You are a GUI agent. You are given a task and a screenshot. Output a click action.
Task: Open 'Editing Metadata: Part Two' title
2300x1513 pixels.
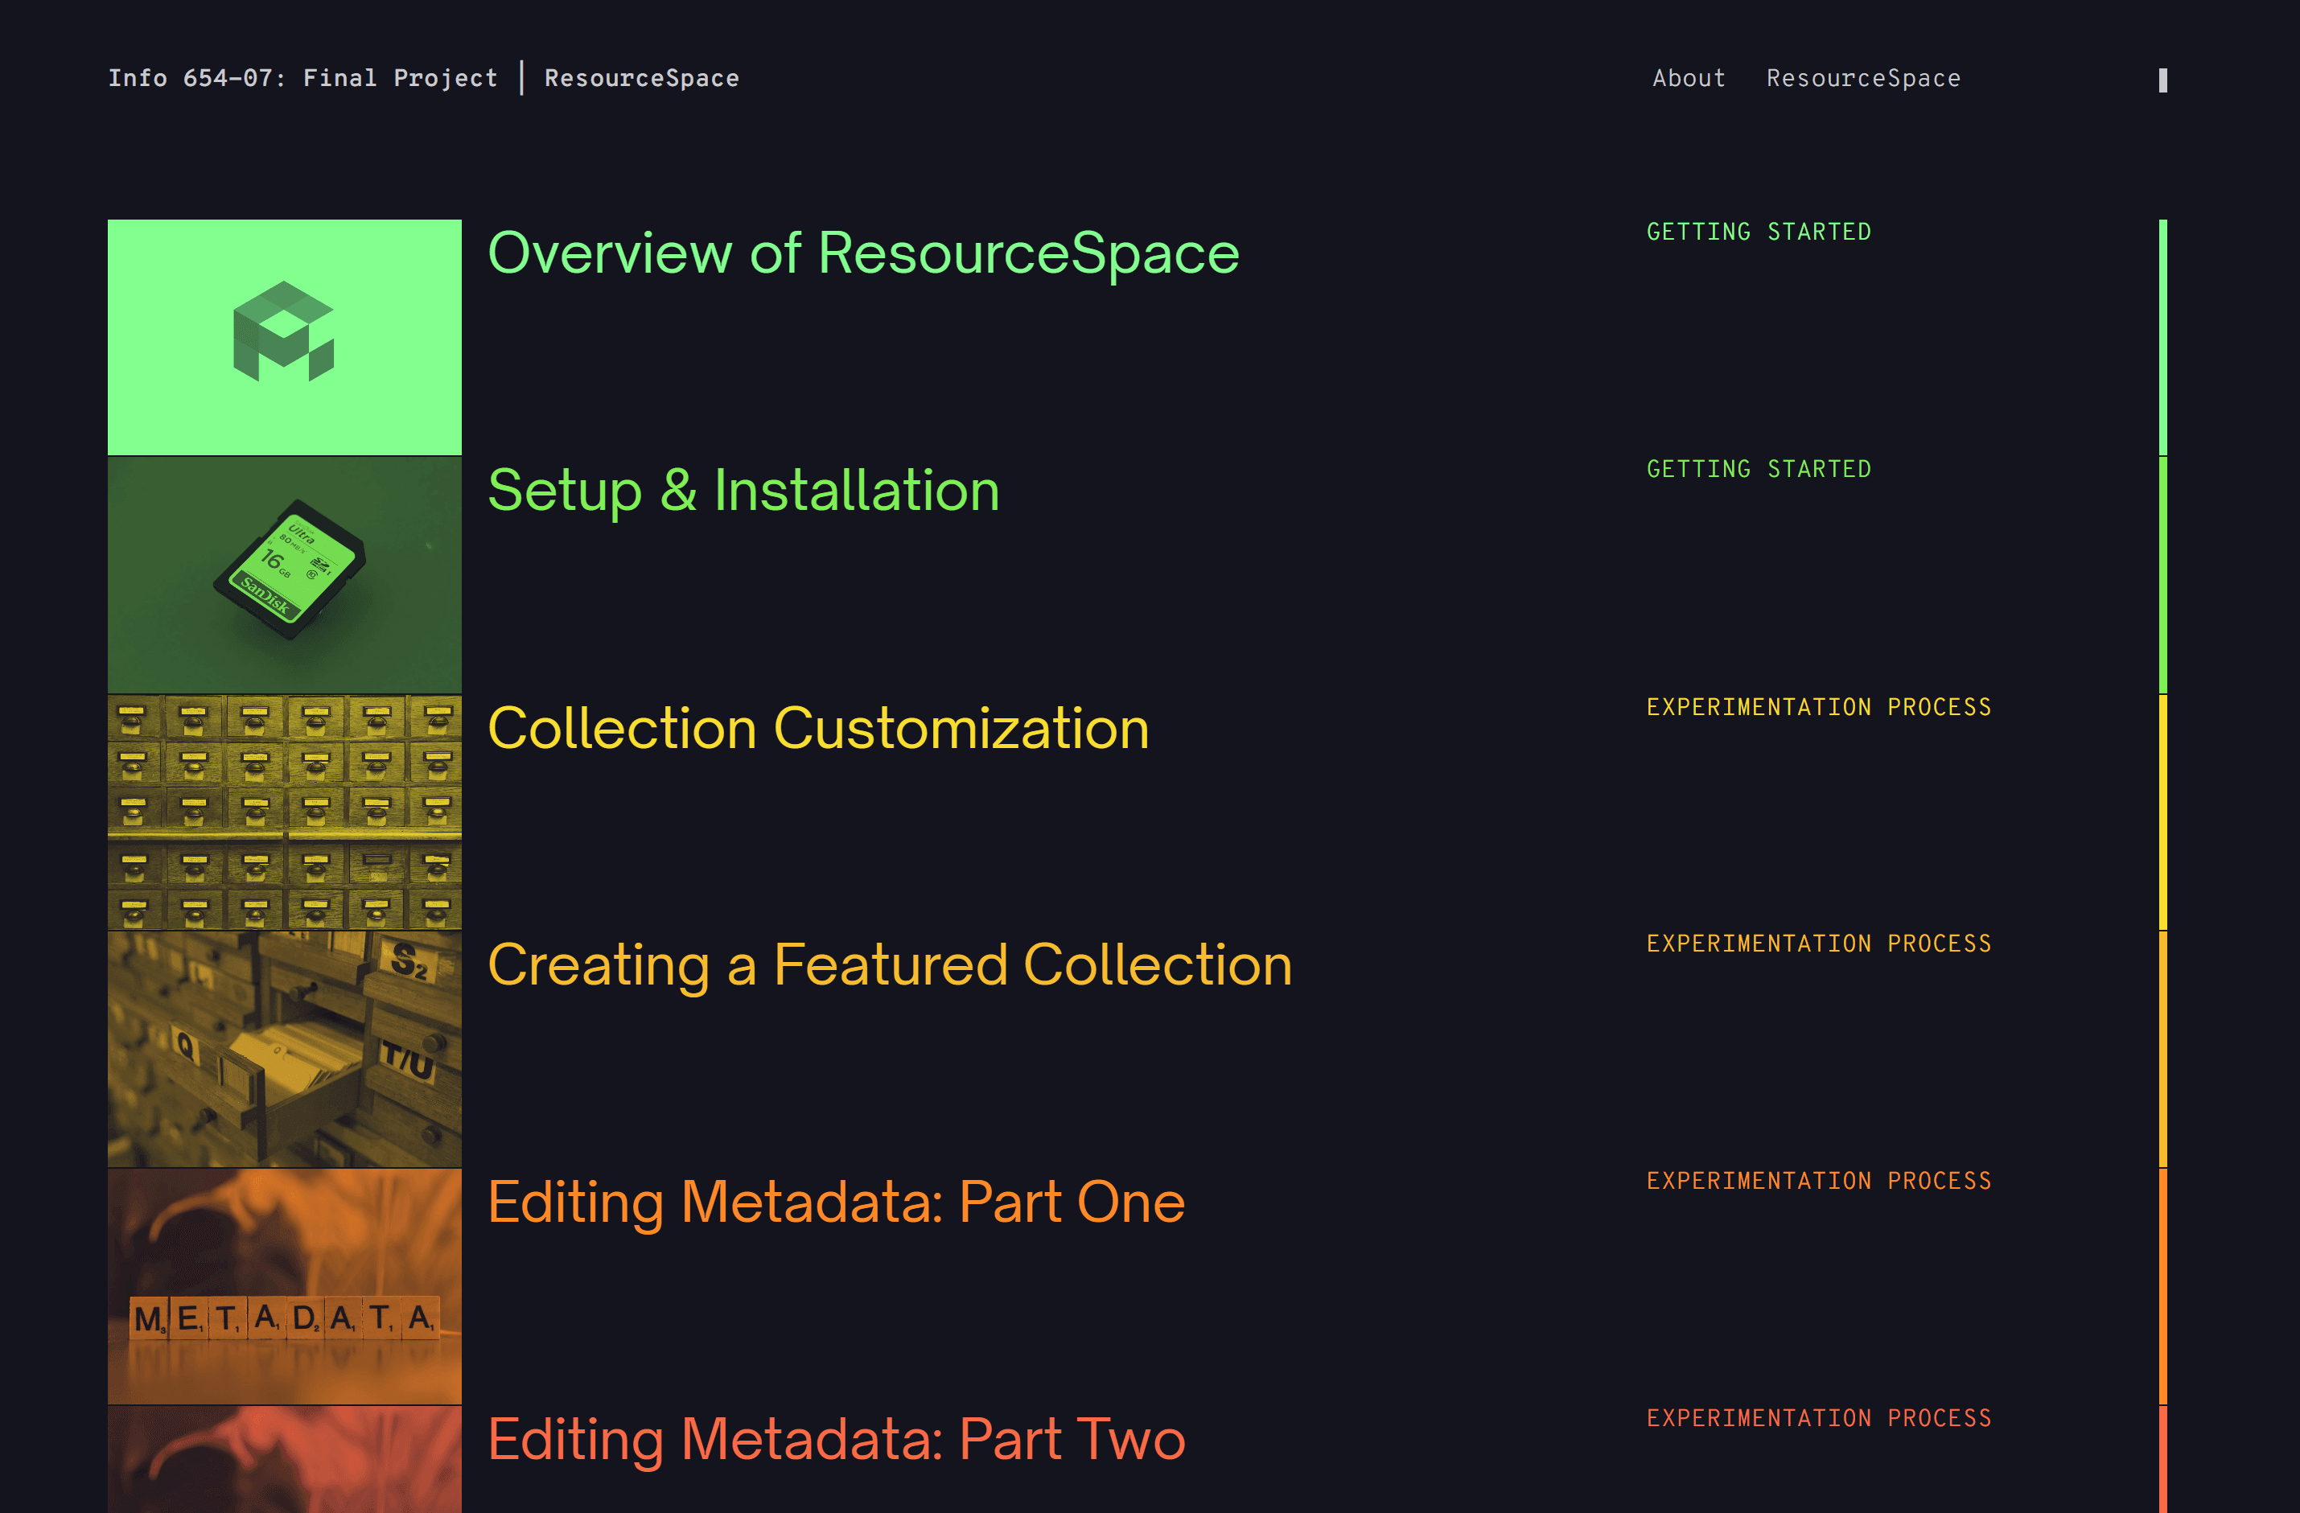click(836, 1440)
